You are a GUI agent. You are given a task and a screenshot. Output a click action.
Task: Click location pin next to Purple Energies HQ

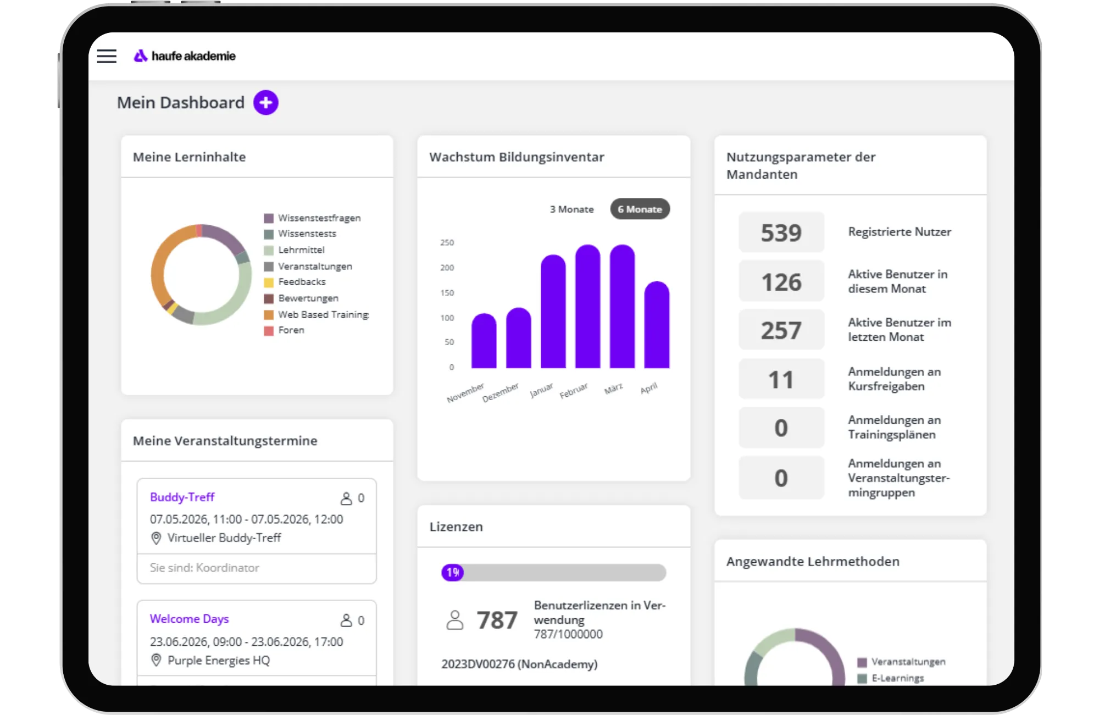pos(156,660)
